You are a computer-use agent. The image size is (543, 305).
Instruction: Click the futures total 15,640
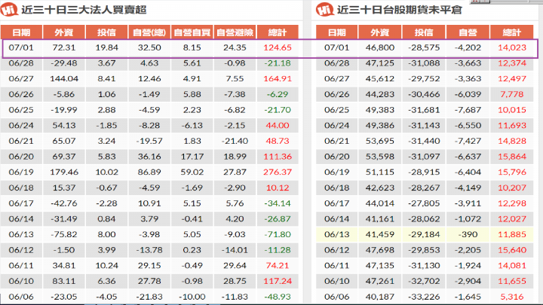coord(512,250)
